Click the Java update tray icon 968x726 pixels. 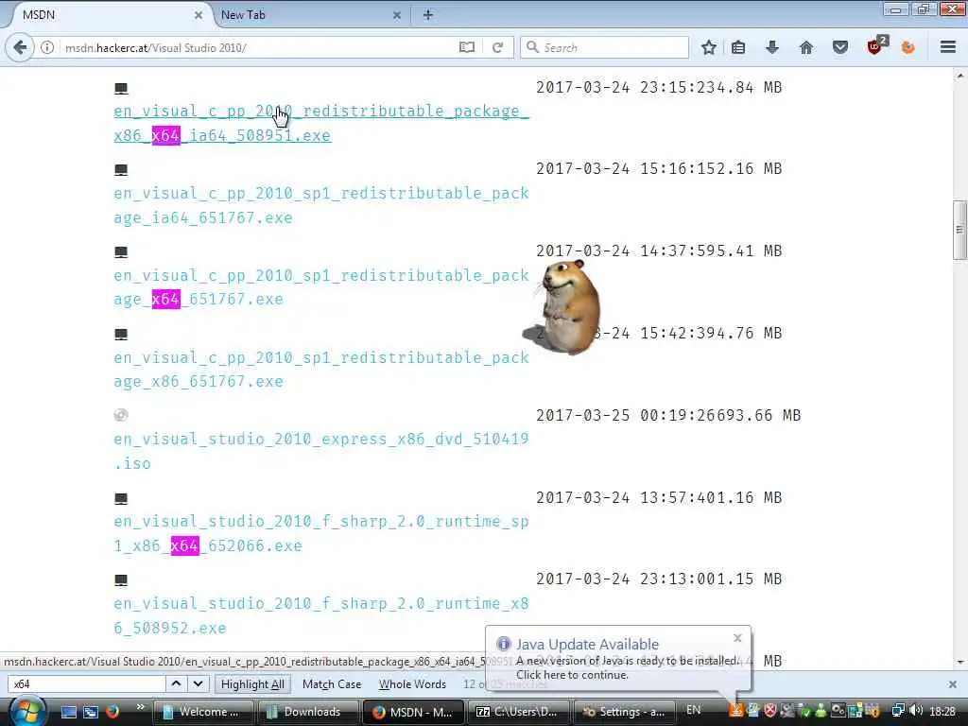(x=735, y=711)
